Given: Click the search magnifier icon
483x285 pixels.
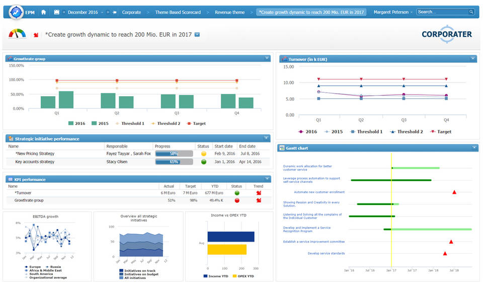Looking at the screenshot, I should point(471,12).
